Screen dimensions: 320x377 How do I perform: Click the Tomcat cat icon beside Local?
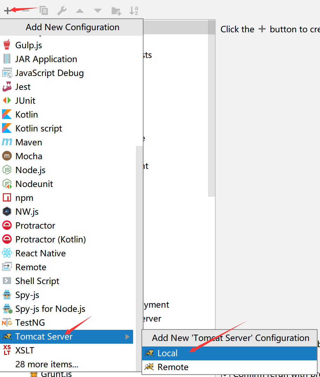coord(149,353)
